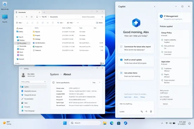Open the New dropdown in File Explorer
Screen dimensions: 194x129
[20, 23]
